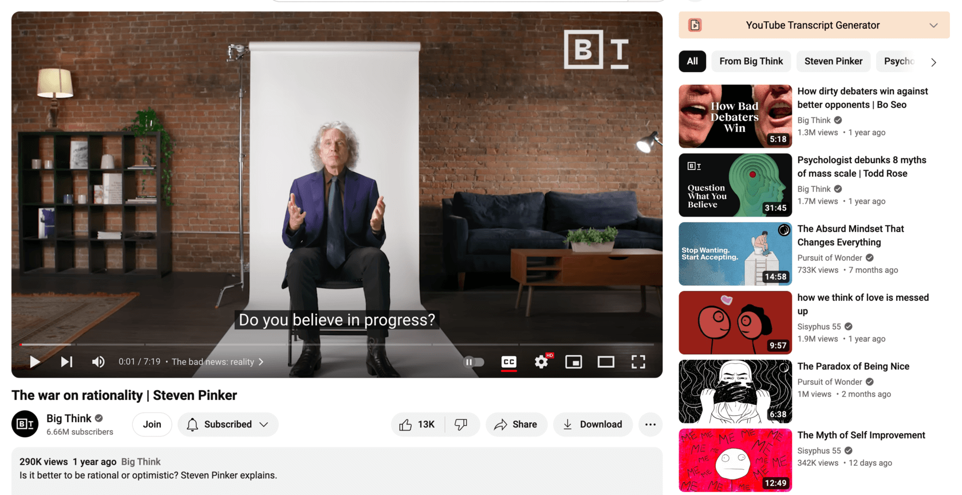The height and width of the screenshot is (495, 962).
Task: Enter fullscreen mode
Action: [638, 362]
